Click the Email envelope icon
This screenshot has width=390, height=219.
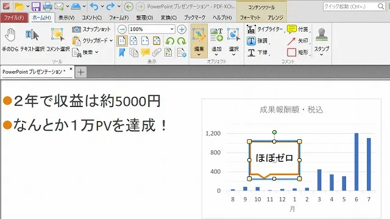(x=59, y=6)
